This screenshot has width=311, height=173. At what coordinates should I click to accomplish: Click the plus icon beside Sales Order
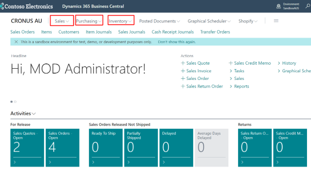pyautogui.click(x=183, y=79)
